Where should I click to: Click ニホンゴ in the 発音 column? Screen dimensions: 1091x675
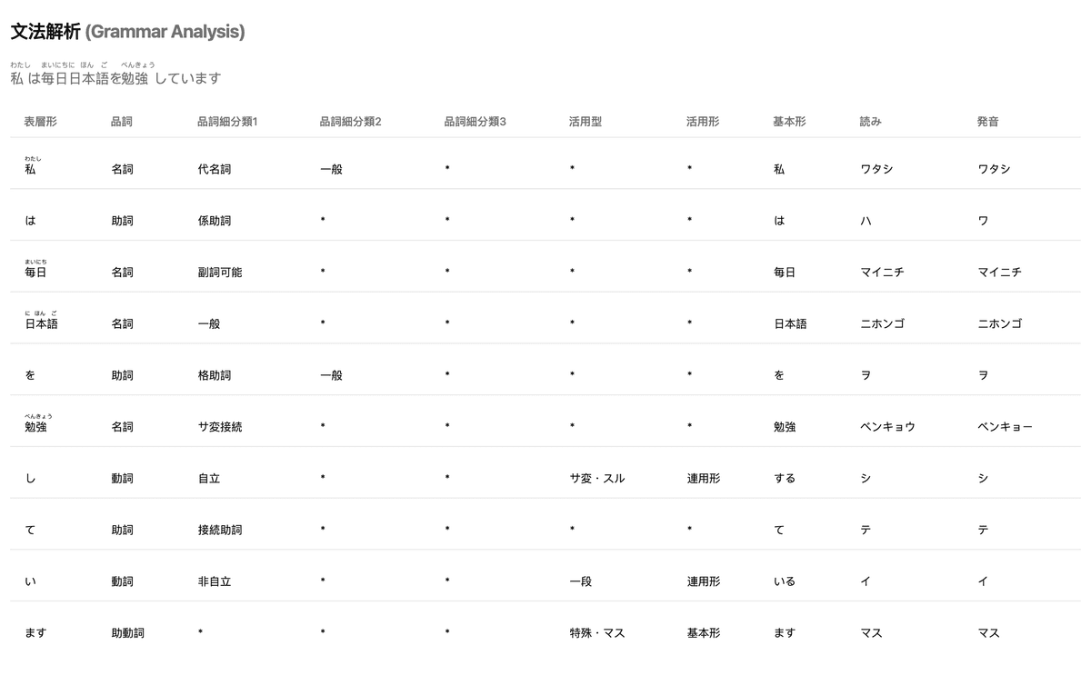[x=999, y=323]
